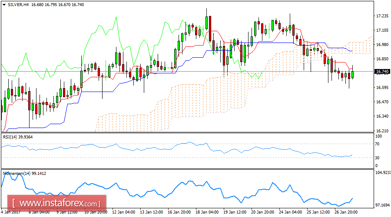This screenshot has width=391, height=217.
Task: Click the RSI 100 scale label
Action: click(378, 136)
